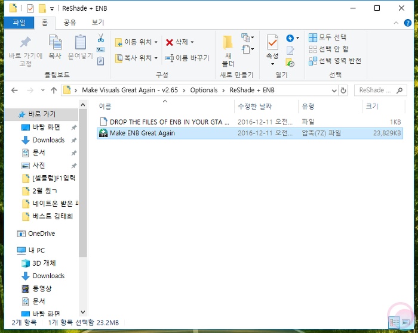
Task: Click the quick access toolbar properties icon
Action: [30, 8]
